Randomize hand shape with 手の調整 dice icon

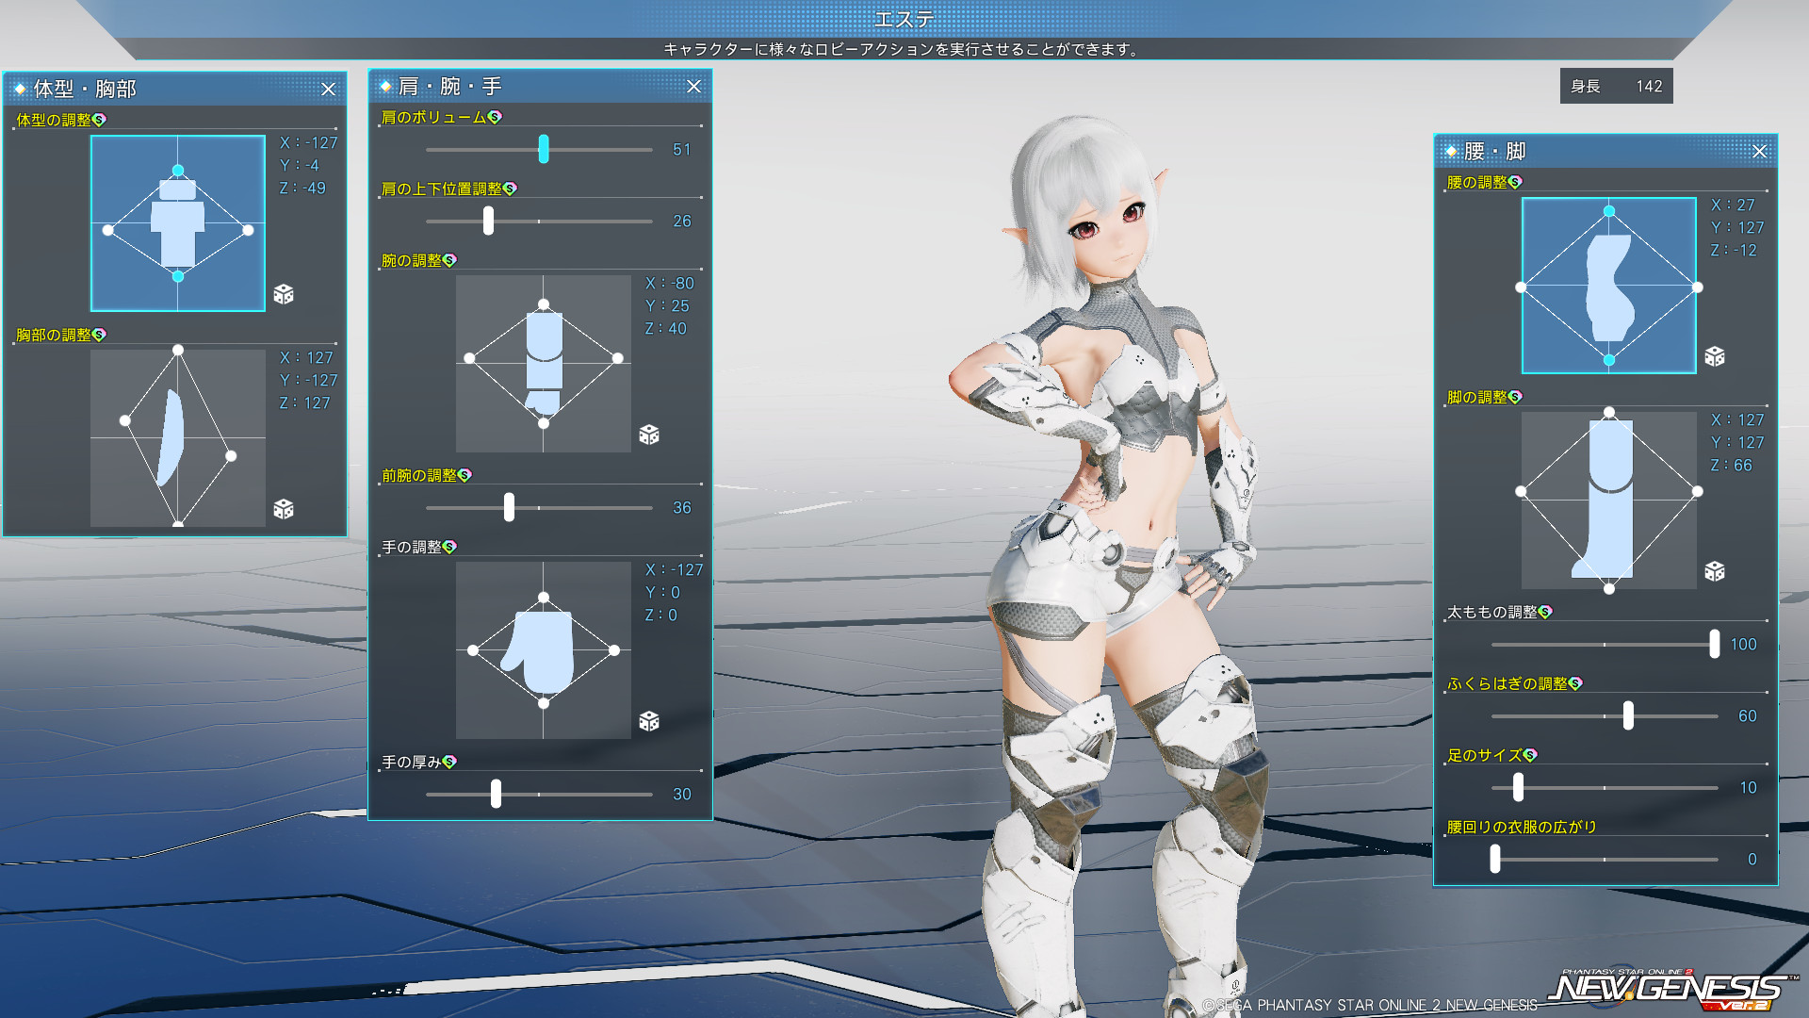649,721
